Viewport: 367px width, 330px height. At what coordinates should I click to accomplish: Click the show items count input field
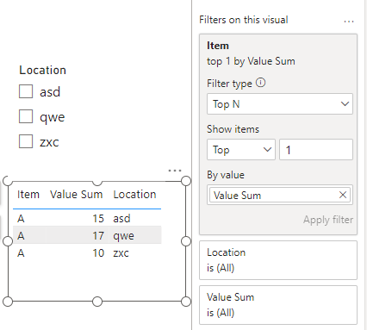[316, 150]
